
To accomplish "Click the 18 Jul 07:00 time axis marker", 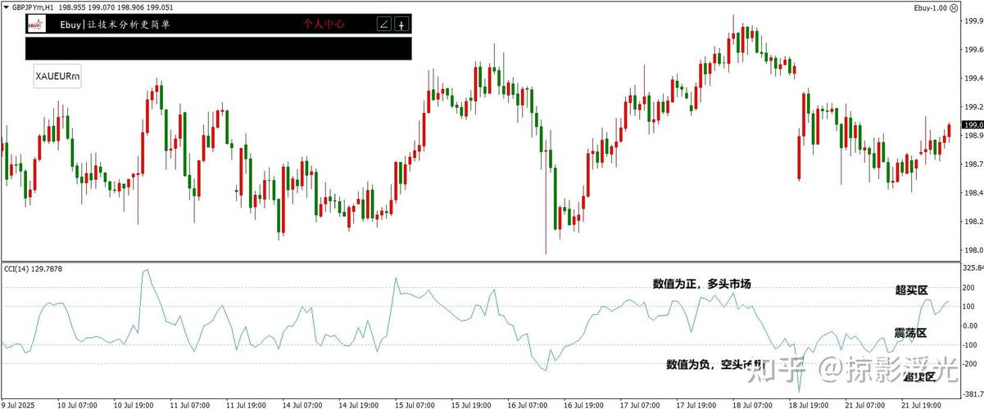I will pyautogui.click(x=750, y=404).
